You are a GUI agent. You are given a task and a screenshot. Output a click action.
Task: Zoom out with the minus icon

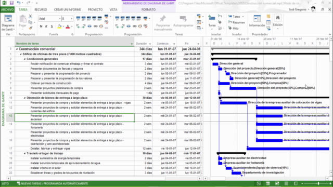pyautogui.click(x=302, y=183)
